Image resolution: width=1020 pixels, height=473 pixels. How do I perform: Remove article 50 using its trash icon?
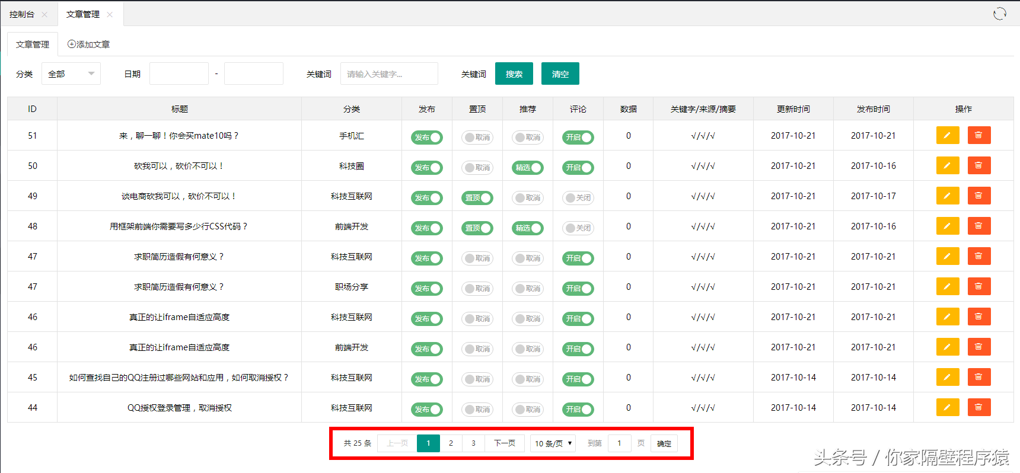point(979,165)
